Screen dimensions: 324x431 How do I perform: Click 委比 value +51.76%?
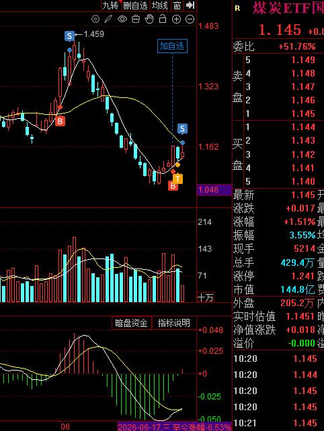296,46
